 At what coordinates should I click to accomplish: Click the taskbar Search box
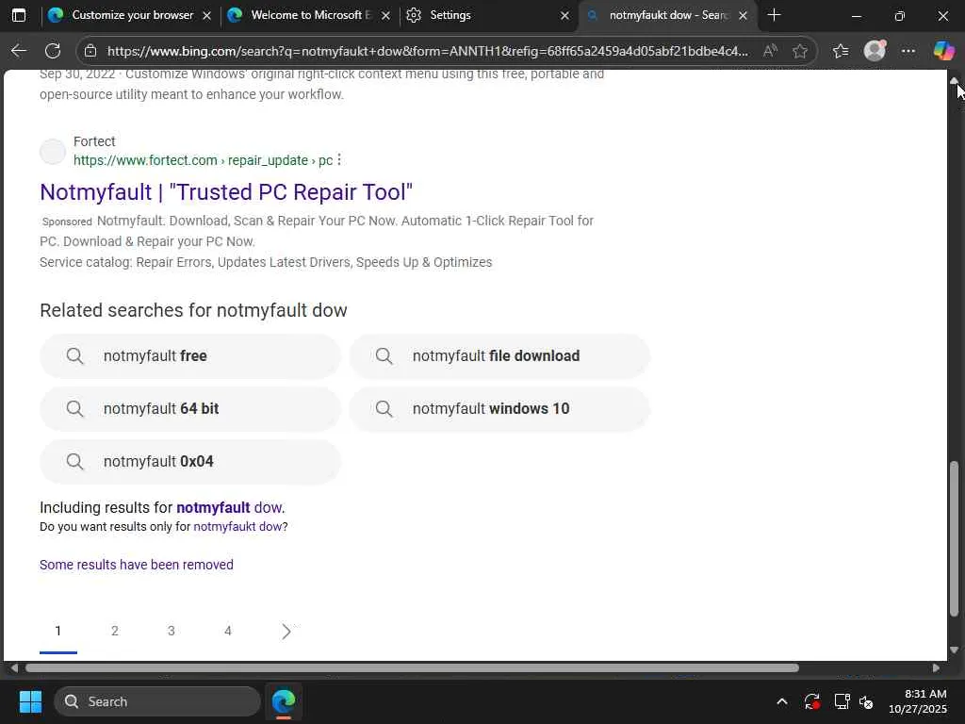[x=157, y=701]
